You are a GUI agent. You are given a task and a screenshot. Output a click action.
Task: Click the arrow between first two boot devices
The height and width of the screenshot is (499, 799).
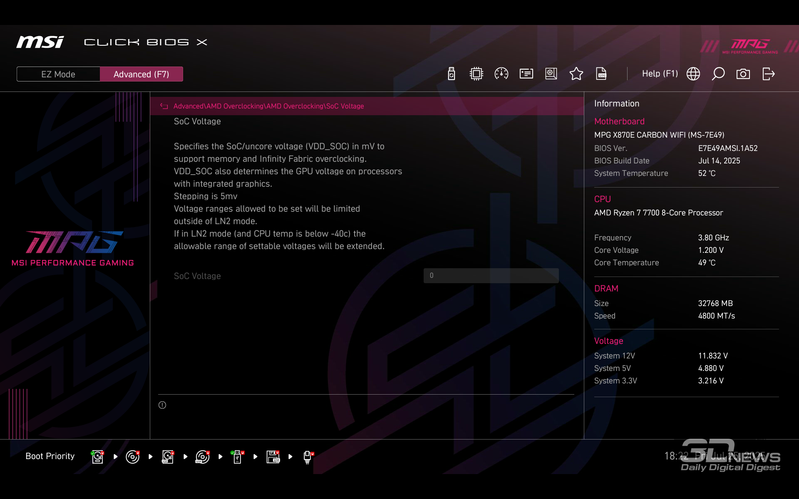click(x=116, y=457)
